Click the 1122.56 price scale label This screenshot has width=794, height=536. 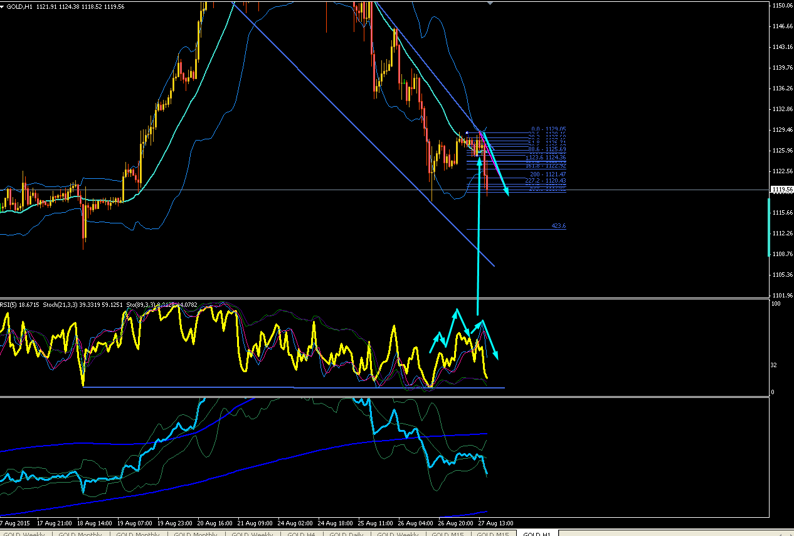tap(784, 171)
